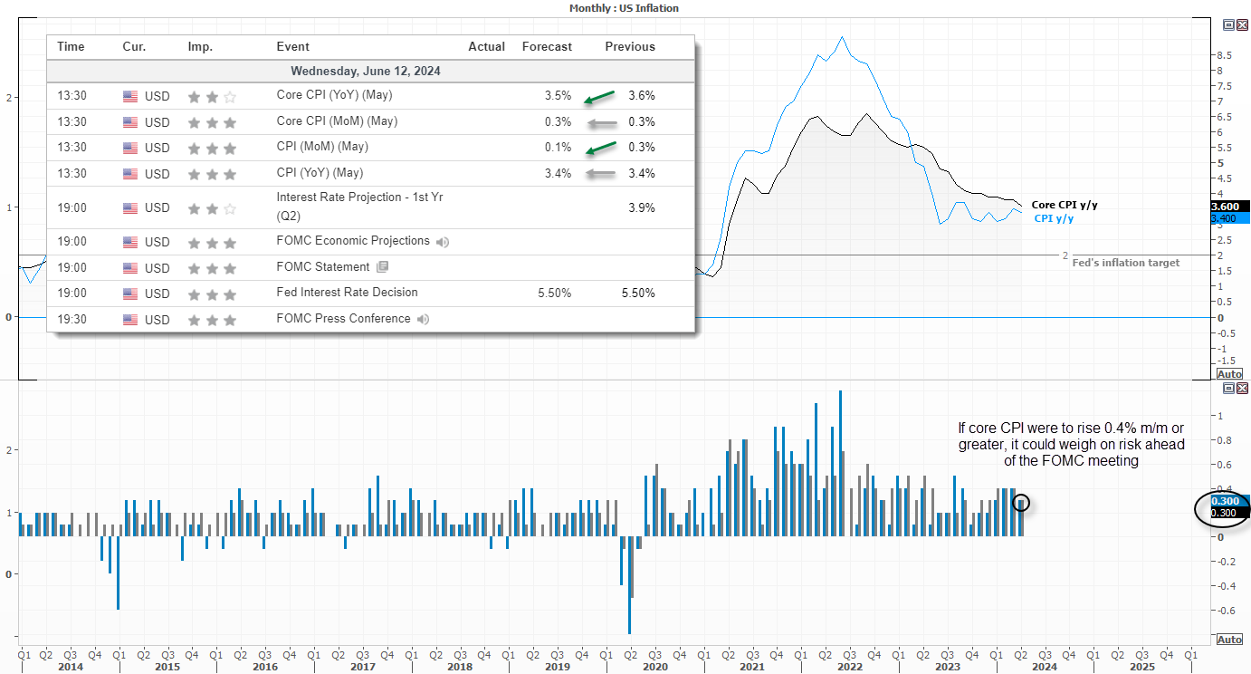1251x674 pixels.
Task: Click the US flag in FOMC Statement row
Action: coord(130,268)
